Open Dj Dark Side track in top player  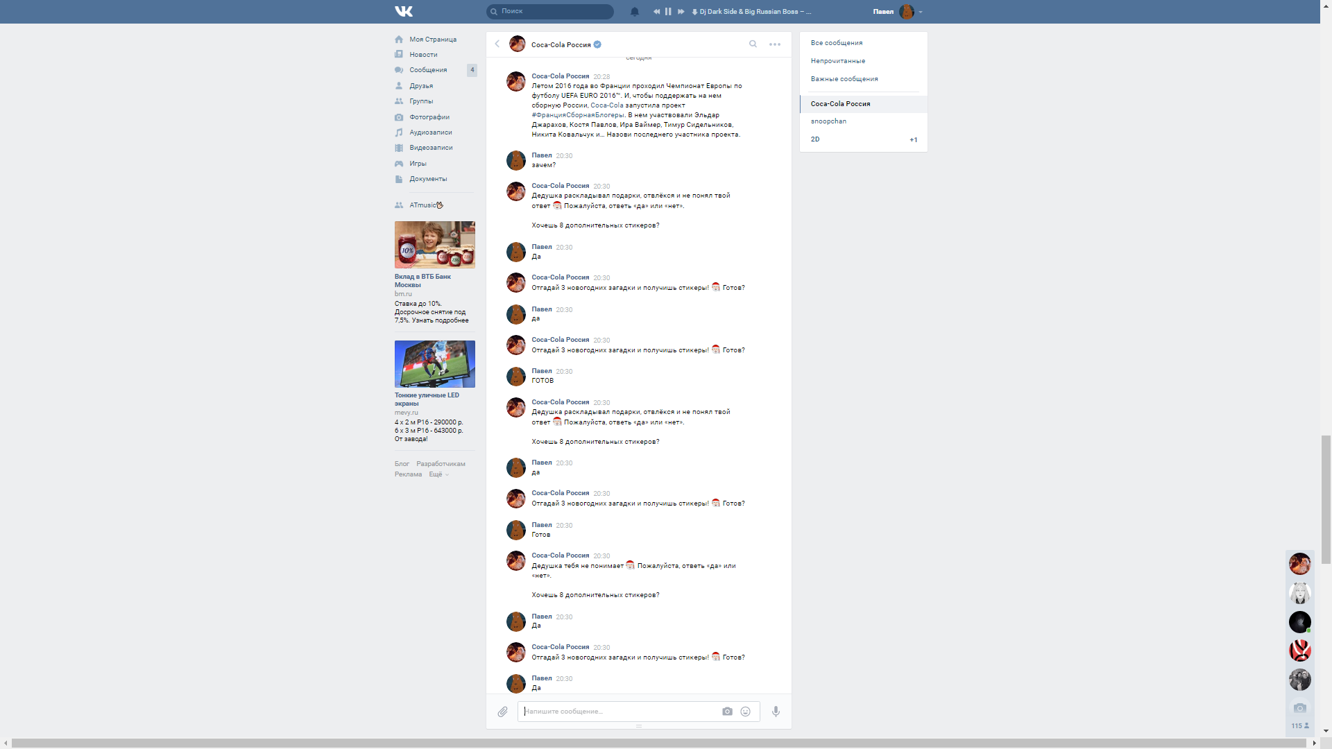(755, 11)
